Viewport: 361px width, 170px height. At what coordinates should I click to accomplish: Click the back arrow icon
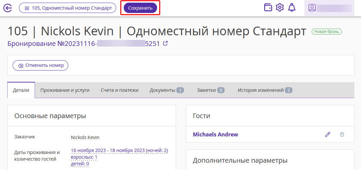[8, 8]
